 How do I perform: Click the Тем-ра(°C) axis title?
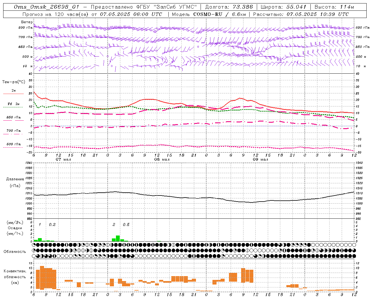pyautogui.click(x=14, y=82)
